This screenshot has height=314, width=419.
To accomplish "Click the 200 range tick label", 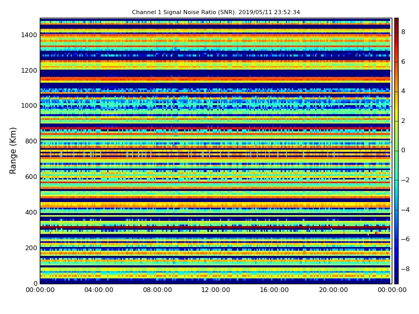I will (x=31, y=248).
